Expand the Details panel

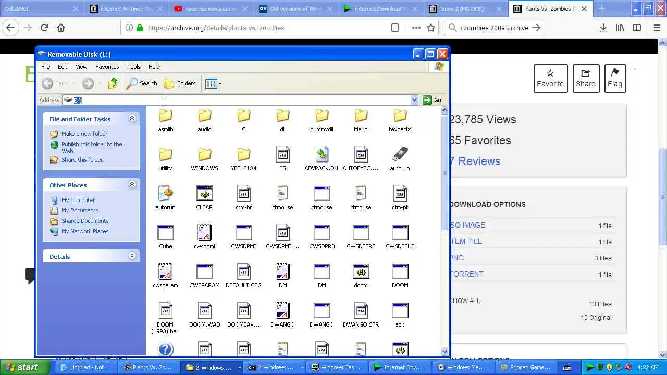132,256
